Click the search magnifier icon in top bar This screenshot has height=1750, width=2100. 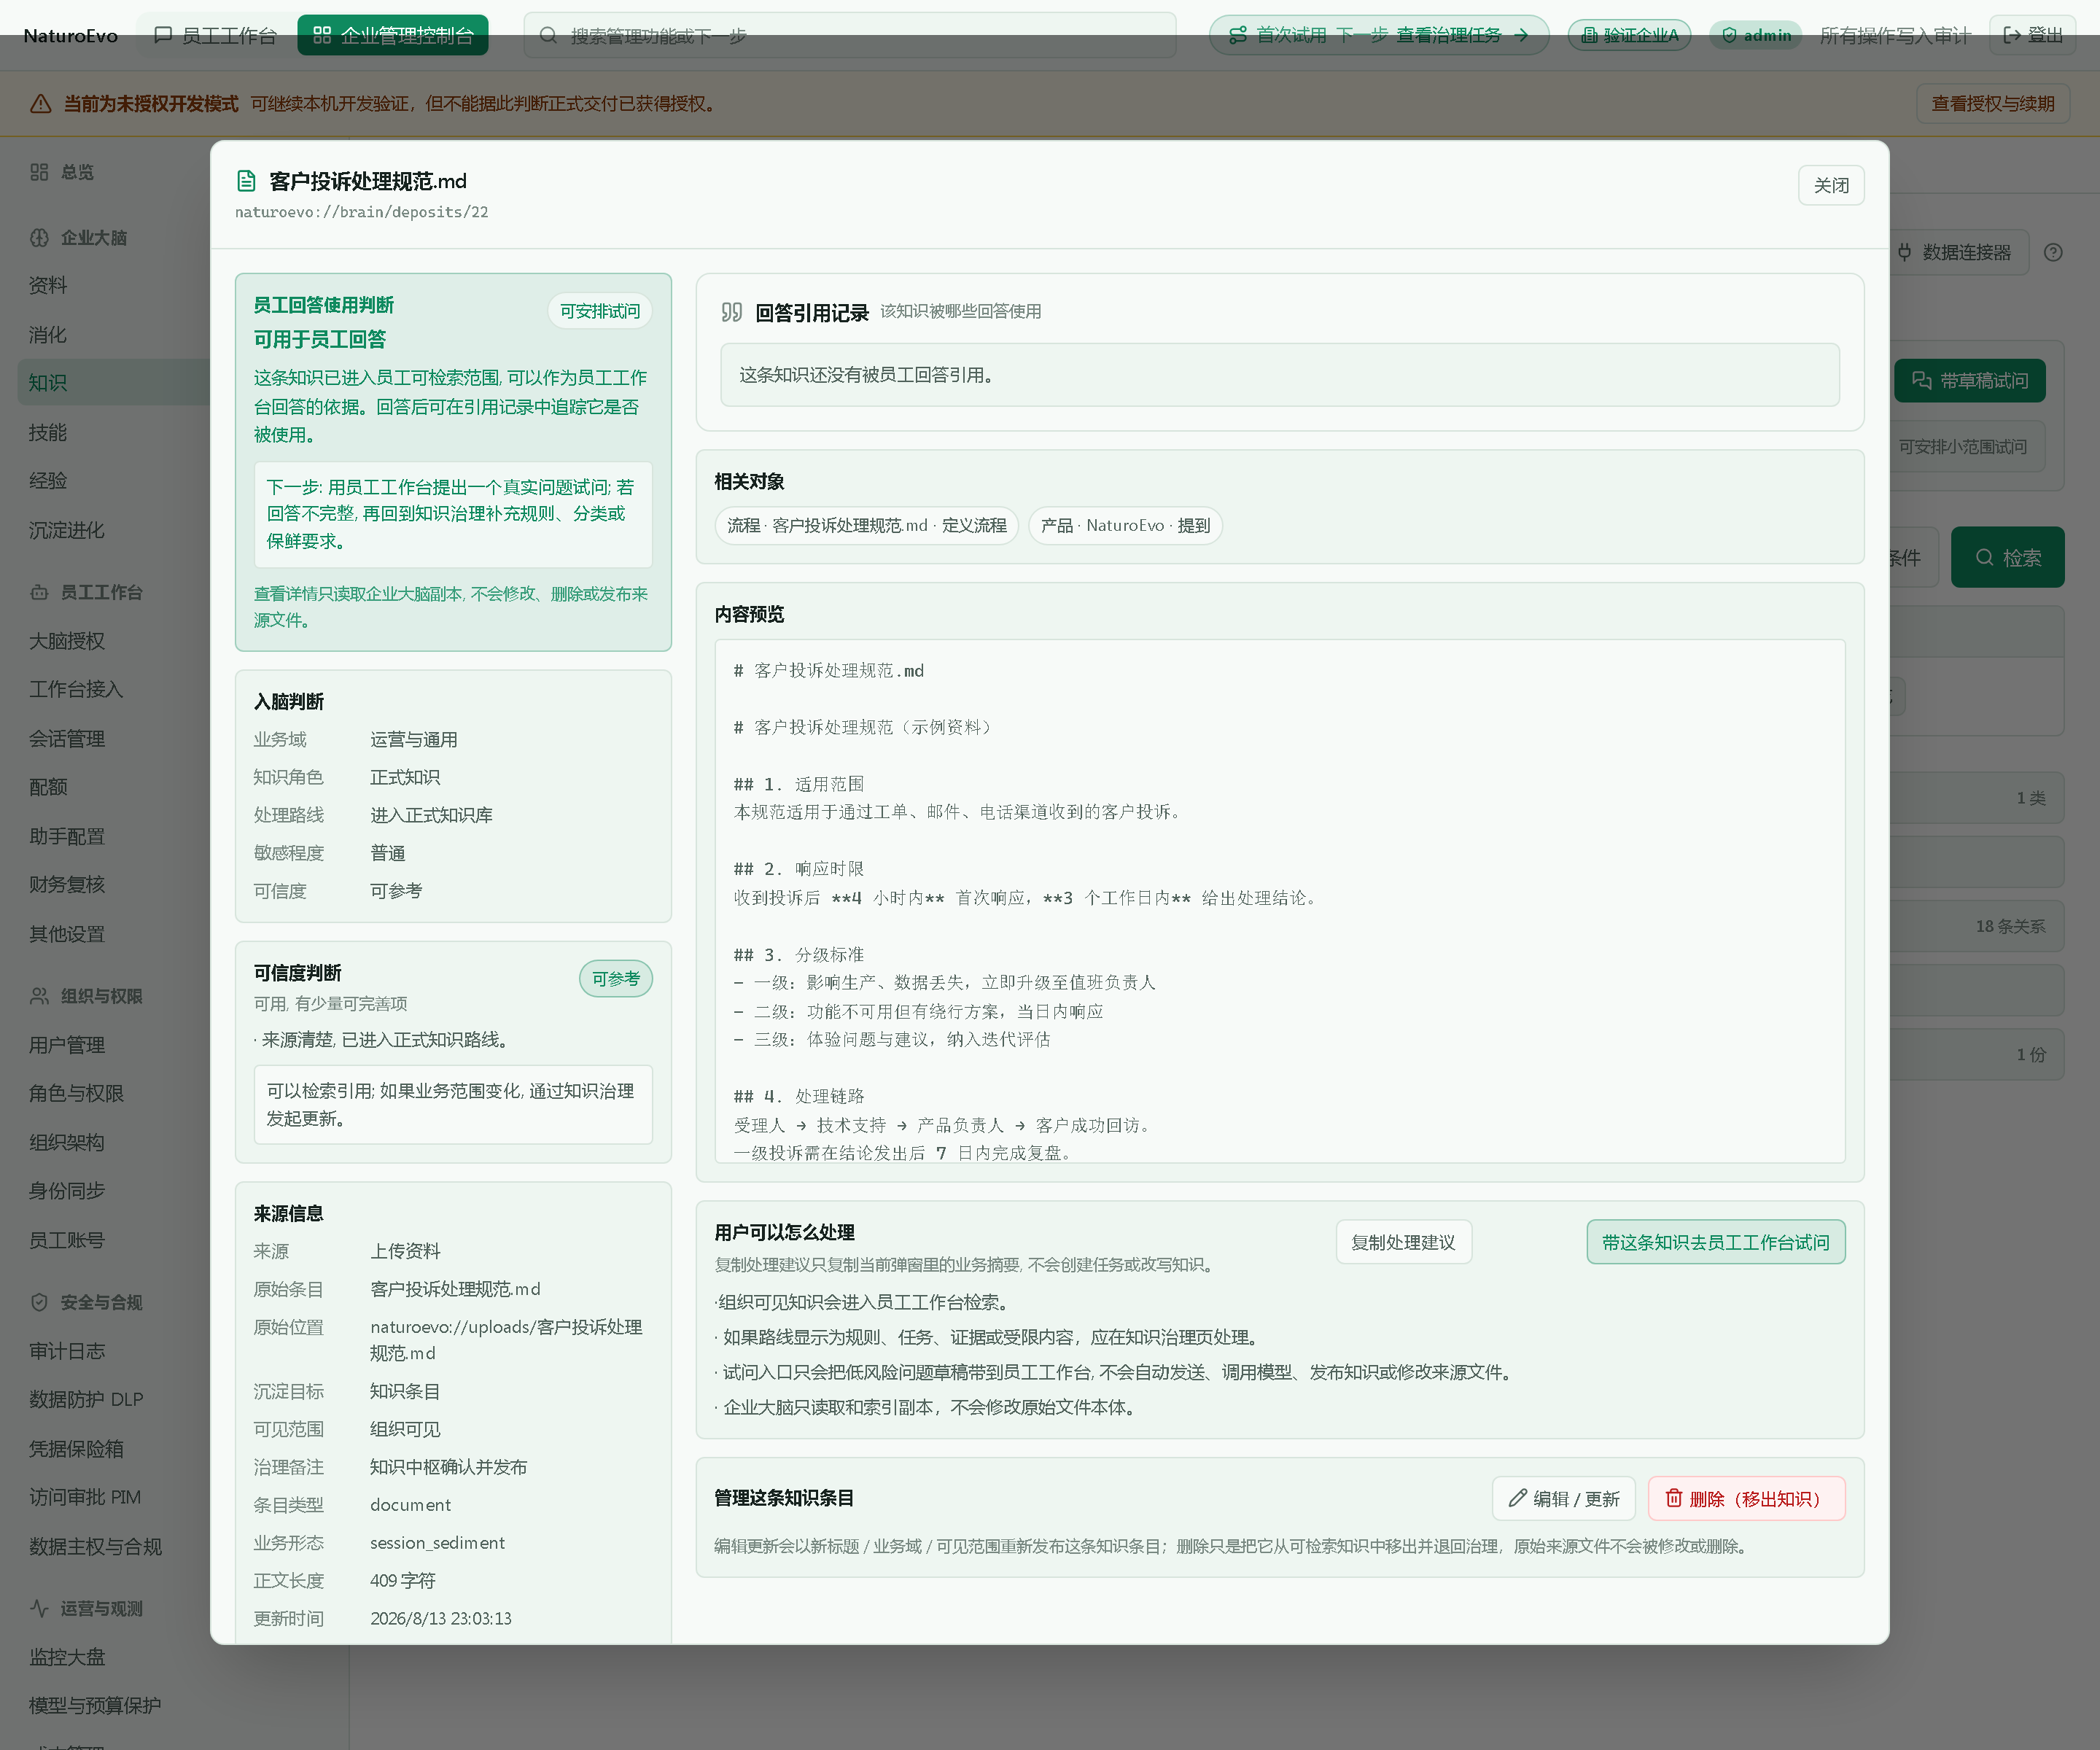[x=548, y=36]
